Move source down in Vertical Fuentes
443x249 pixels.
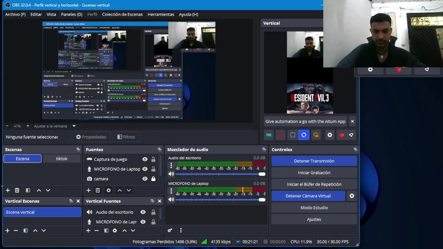click(x=133, y=230)
